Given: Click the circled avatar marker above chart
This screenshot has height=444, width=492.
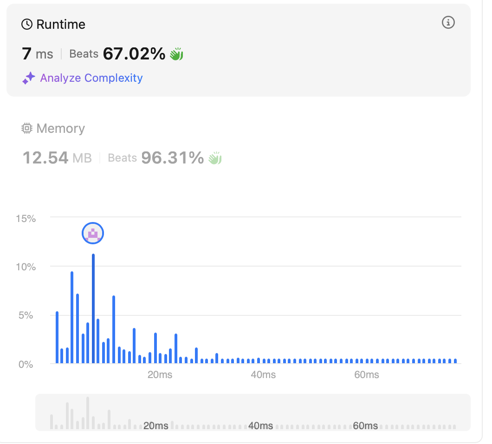Looking at the screenshot, I should (93, 233).
